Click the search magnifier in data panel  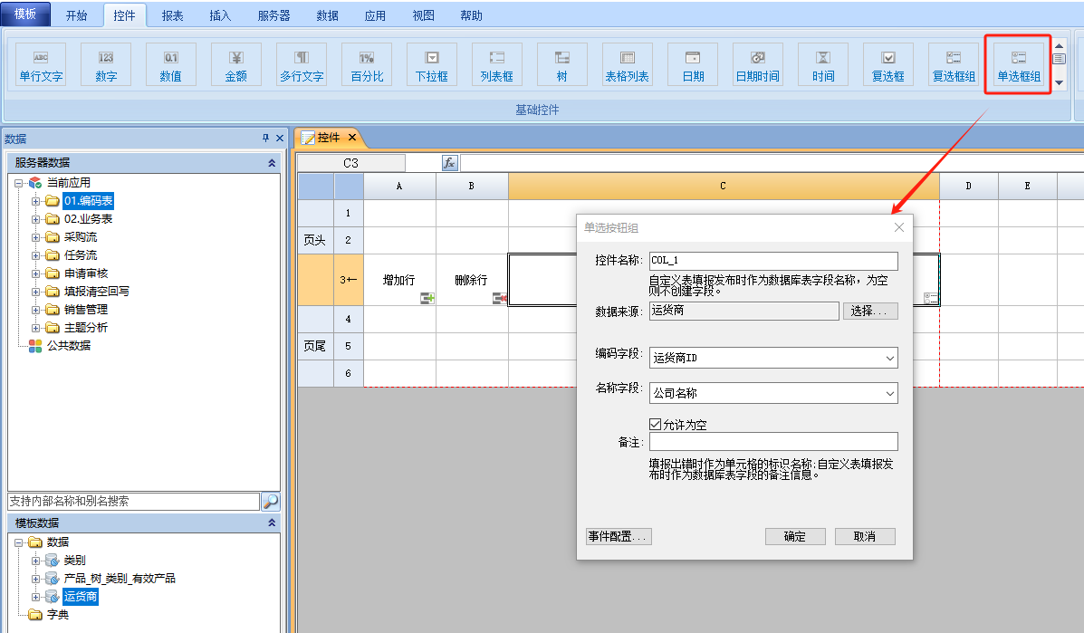270,502
